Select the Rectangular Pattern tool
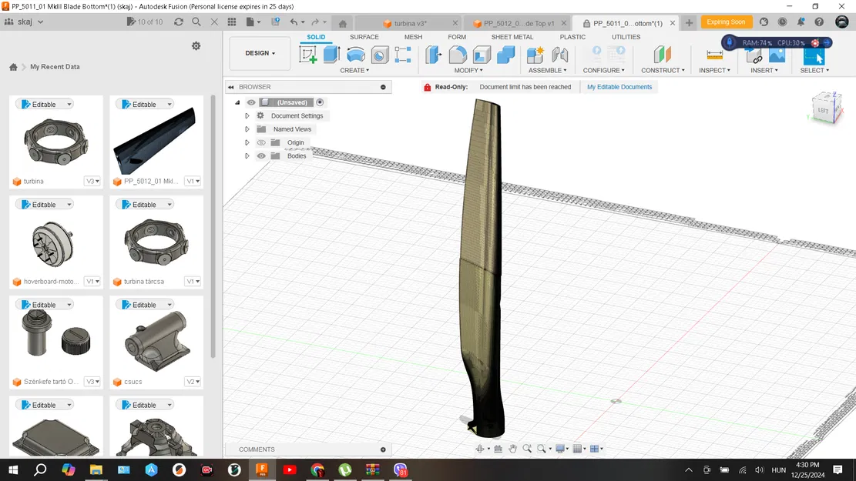Screen dimensions: 856x481 403,55
